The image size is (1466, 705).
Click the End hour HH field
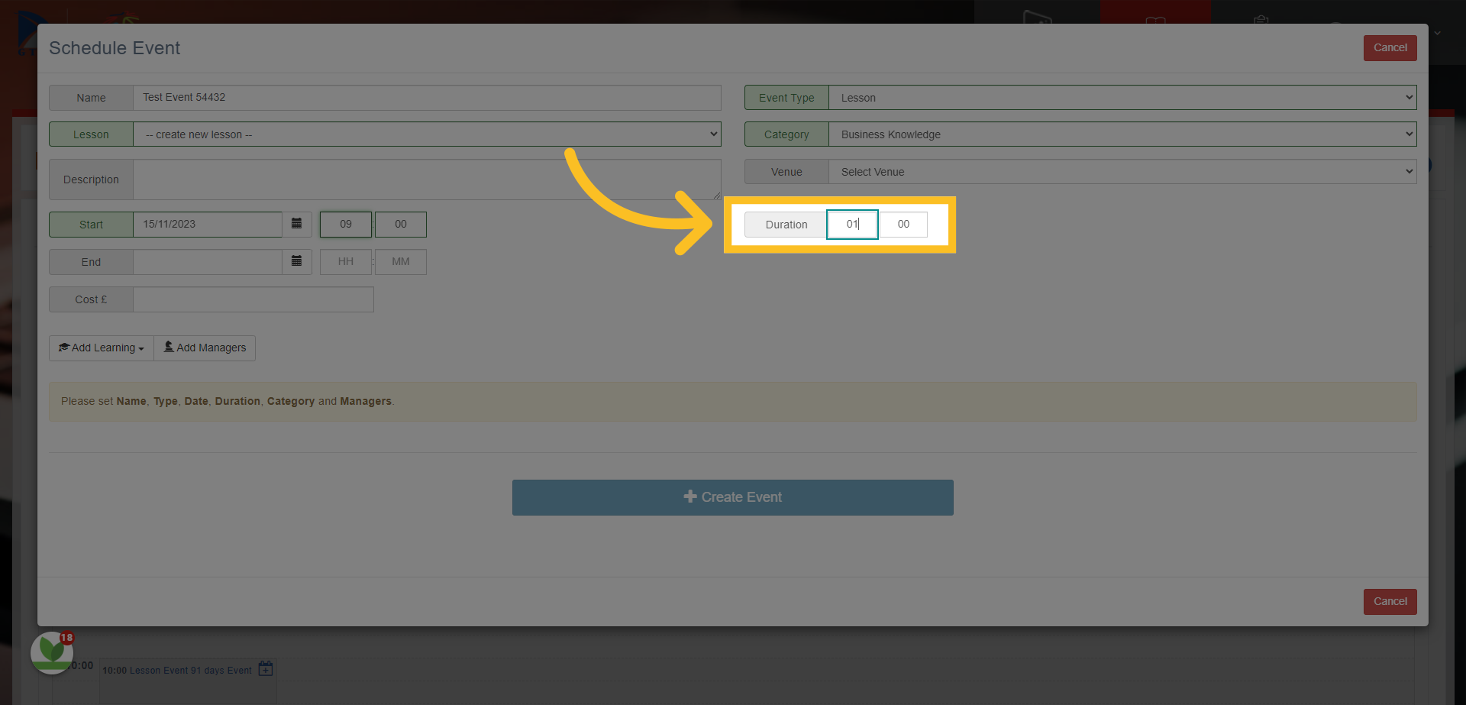(346, 262)
